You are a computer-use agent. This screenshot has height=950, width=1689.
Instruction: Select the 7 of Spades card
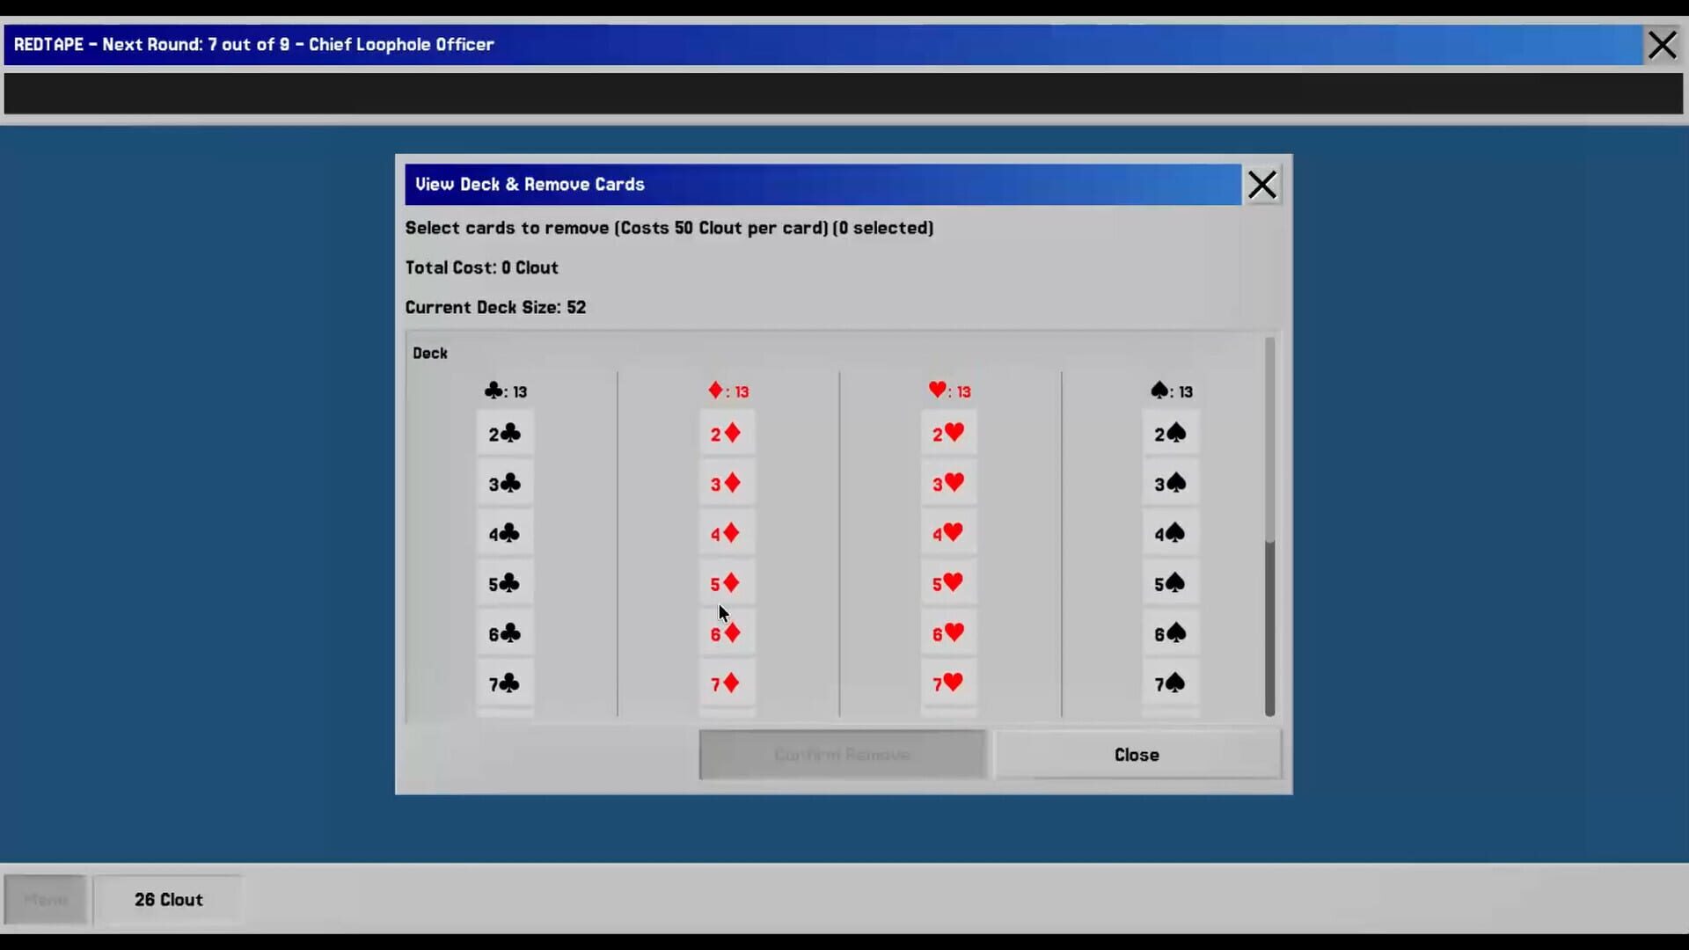coord(1170,683)
